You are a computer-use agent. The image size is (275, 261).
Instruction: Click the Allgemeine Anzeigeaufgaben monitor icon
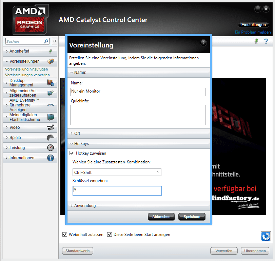(51, 93)
